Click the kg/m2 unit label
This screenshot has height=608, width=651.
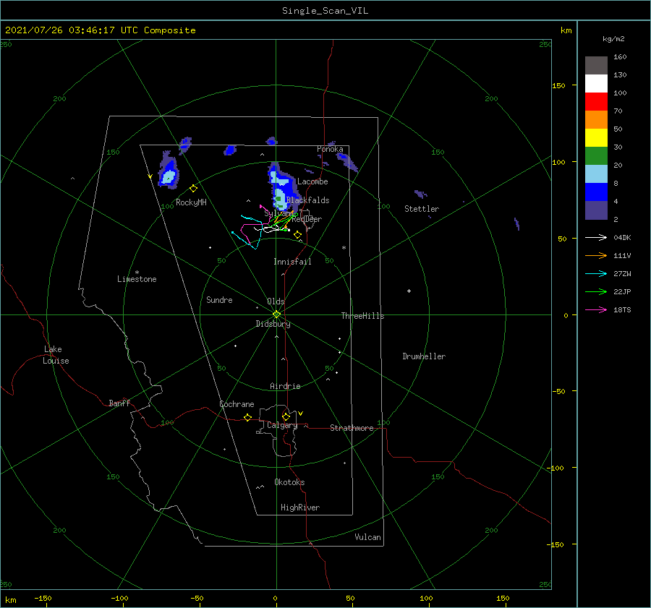tap(613, 39)
